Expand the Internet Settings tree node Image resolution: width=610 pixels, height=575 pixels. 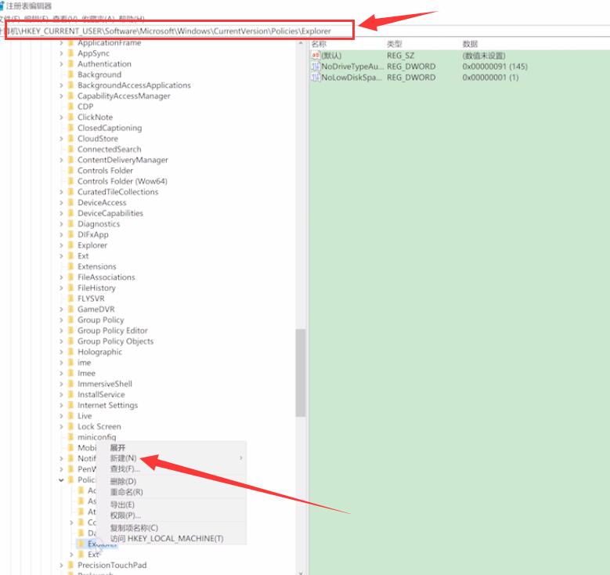[61, 406]
